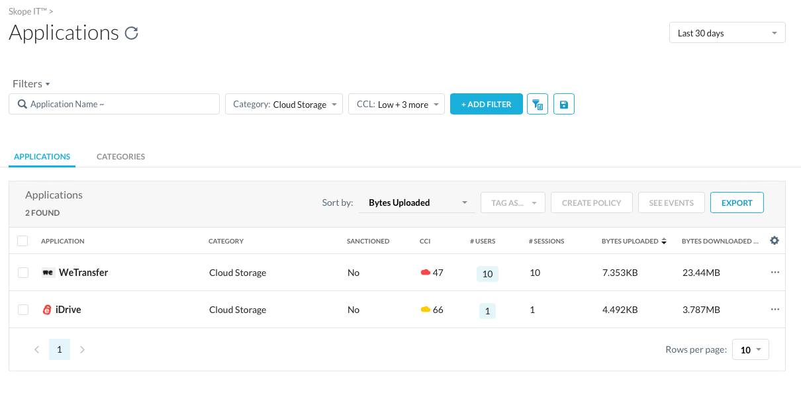Click the save filter disk icon

click(564, 104)
